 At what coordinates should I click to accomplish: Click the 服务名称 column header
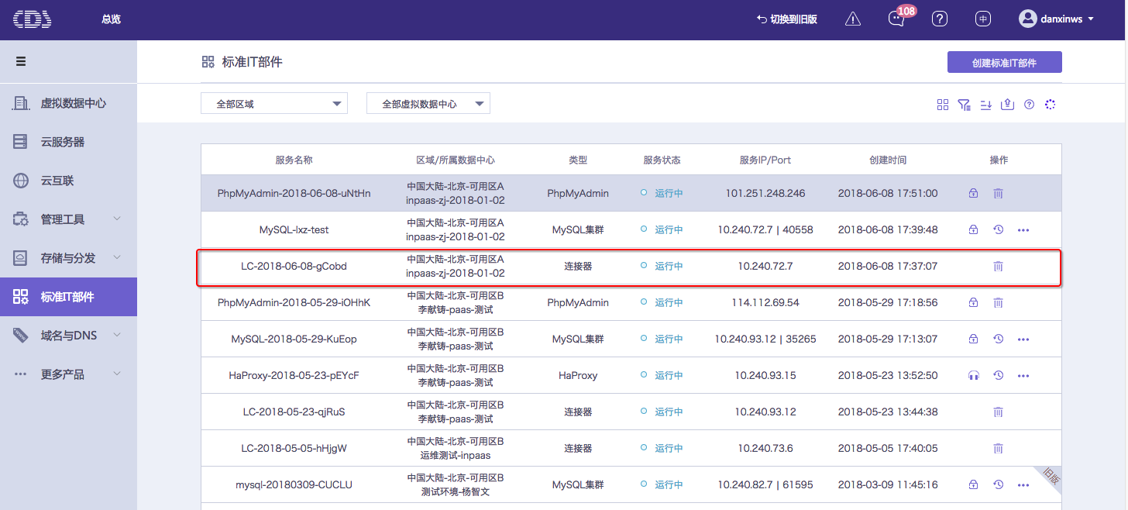(x=294, y=160)
